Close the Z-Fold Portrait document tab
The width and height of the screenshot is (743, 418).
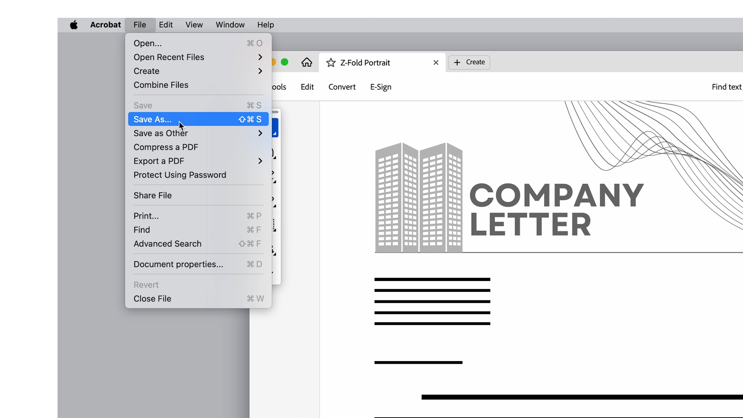coord(436,62)
